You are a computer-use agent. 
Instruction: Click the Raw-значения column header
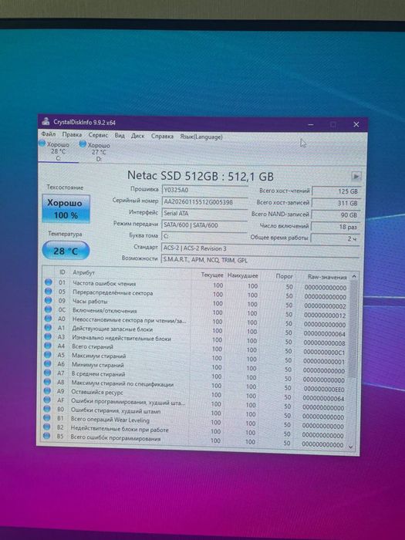(x=327, y=277)
